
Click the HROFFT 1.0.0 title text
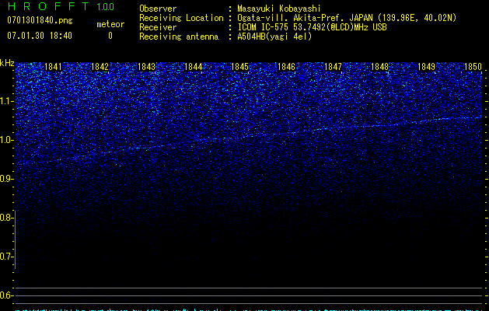click(x=61, y=6)
